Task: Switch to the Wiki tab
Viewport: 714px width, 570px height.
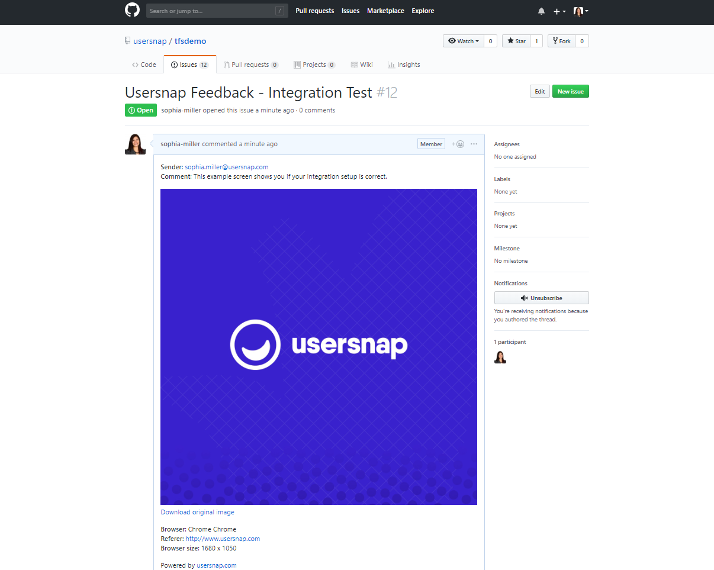Action: 362,65
